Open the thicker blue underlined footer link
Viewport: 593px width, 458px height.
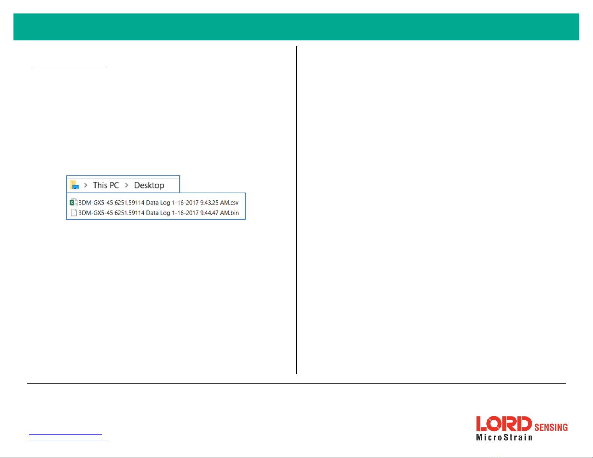click(x=65, y=434)
